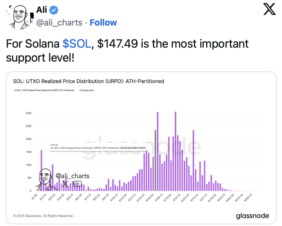The image size is (282, 226).
Task: Open Ali's profile avatar picture
Action: 19,17
